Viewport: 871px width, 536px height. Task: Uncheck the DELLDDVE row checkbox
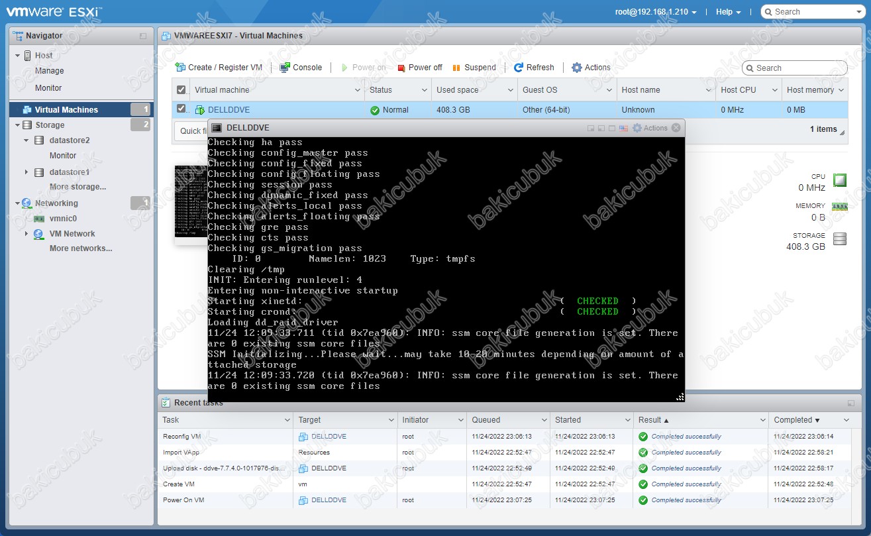coord(181,109)
